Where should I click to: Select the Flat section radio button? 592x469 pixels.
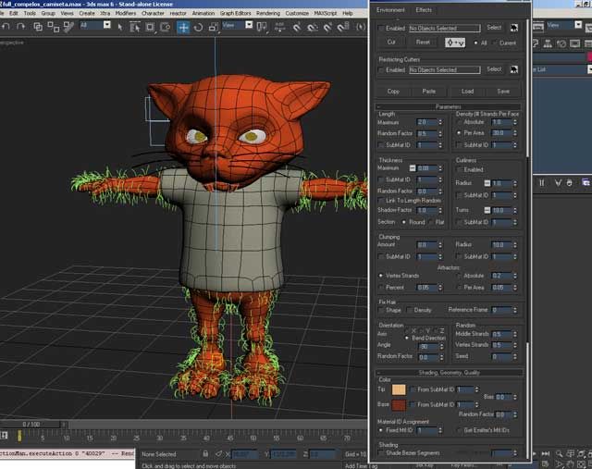tap(430, 222)
